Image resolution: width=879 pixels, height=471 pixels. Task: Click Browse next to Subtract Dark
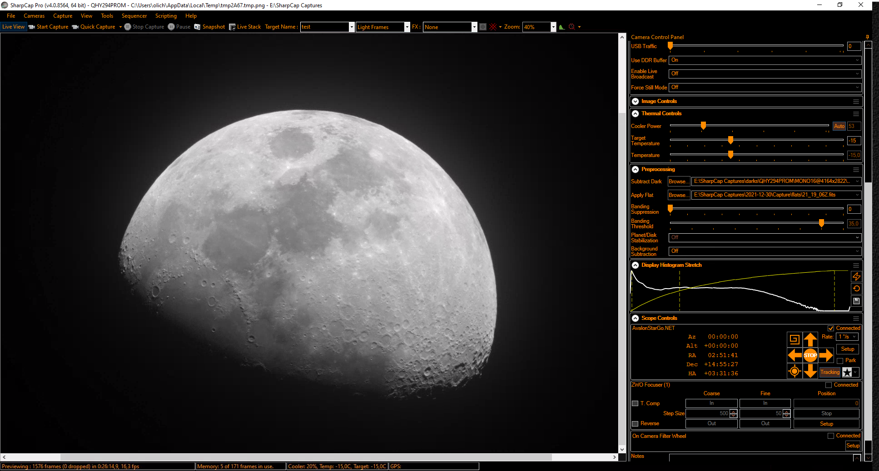679,182
